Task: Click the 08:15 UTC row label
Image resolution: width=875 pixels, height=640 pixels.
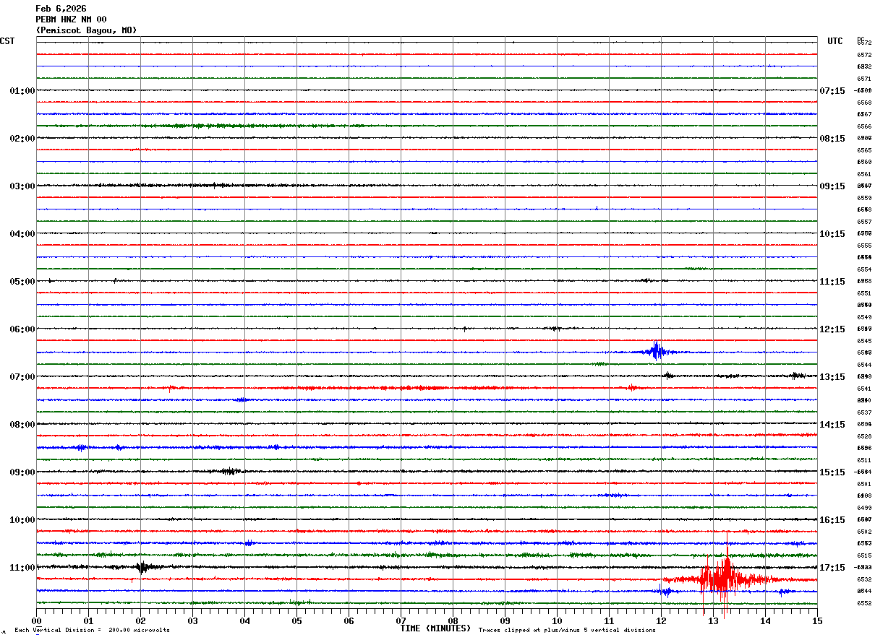Action: click(x=832, y=139)
